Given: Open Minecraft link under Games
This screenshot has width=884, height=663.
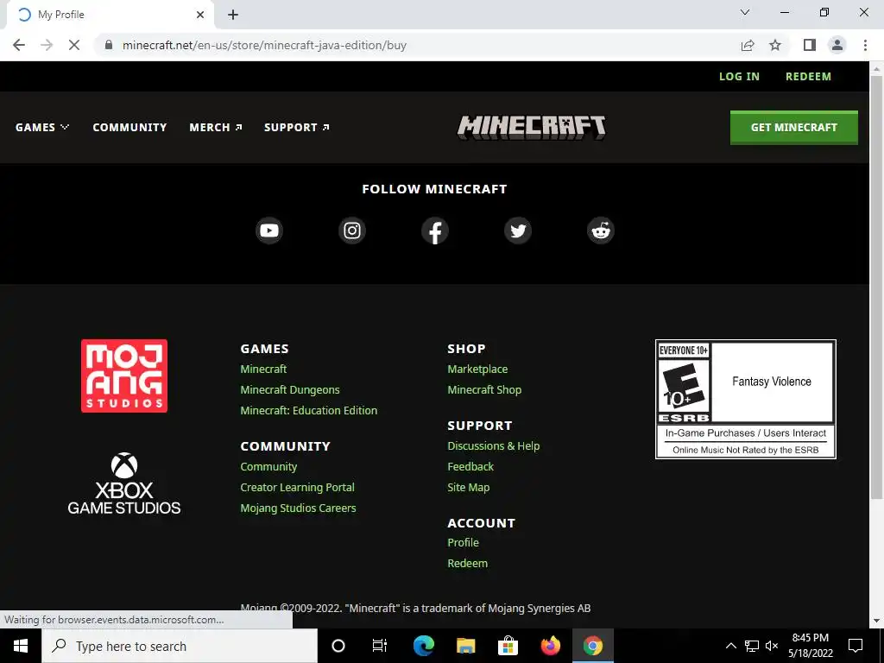Looking at the screenshot, I should click(x=263, y=369).
